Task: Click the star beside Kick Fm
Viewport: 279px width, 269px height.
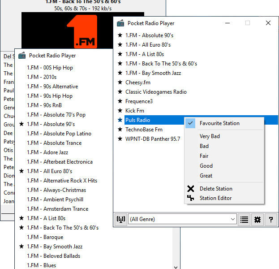Action: point(120,110)
